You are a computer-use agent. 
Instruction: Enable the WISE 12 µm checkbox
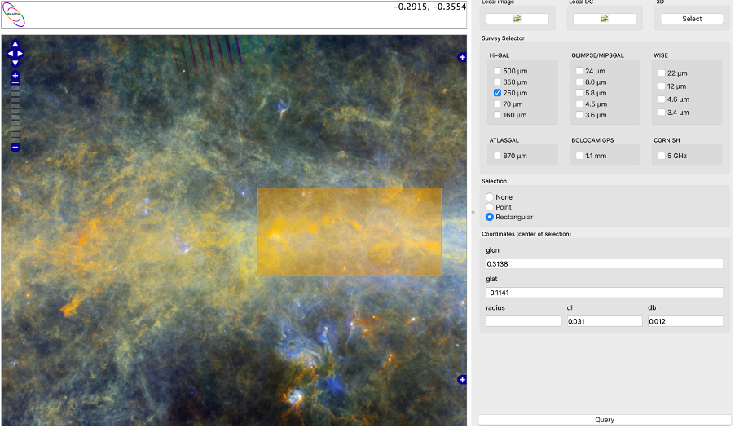[662, 86]
